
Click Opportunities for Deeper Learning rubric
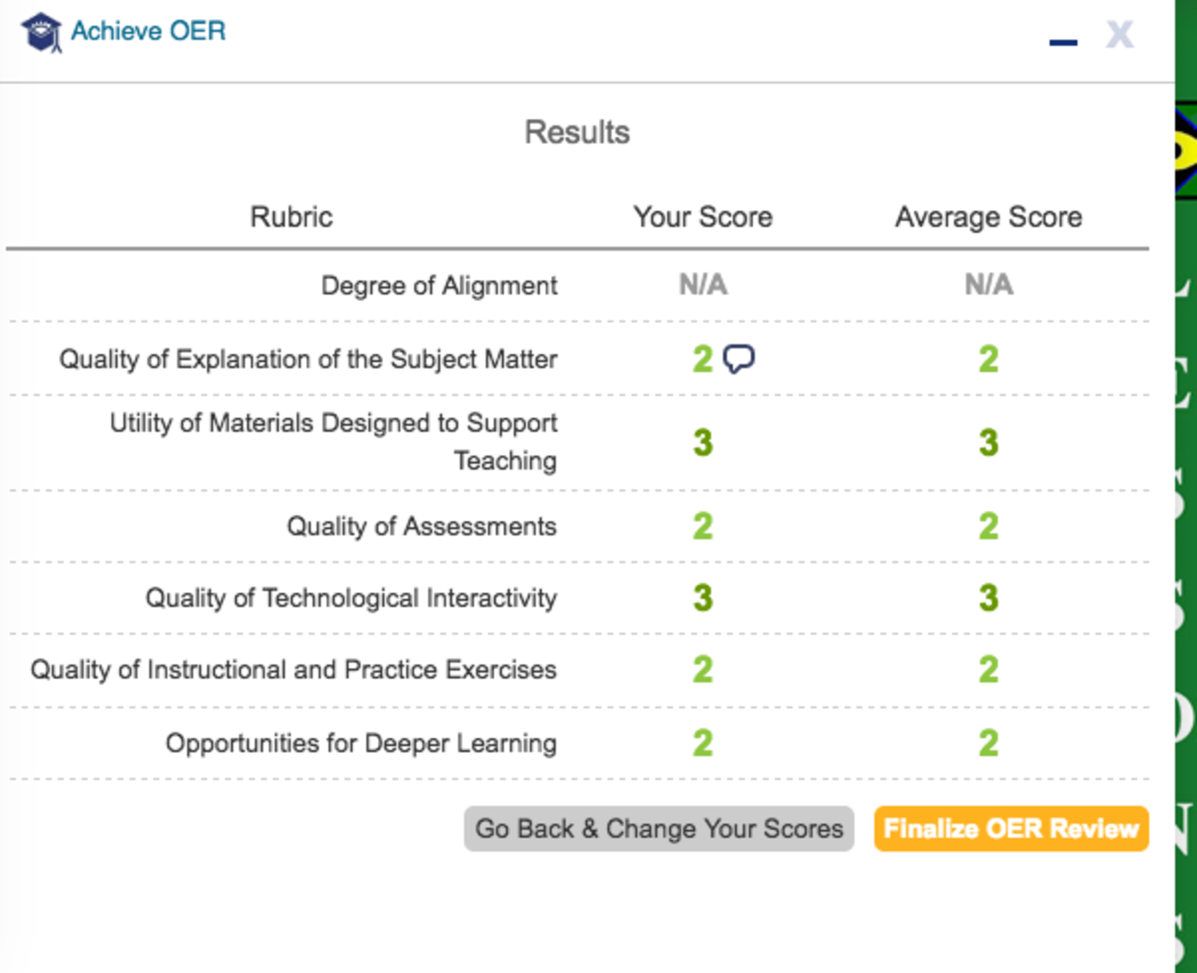[x=361, y=743]
